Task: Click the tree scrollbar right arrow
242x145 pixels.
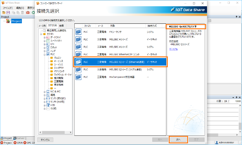Action: (71, 132)
